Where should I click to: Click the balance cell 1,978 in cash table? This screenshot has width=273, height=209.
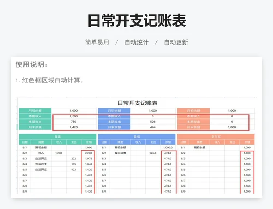pyautogui.click(x=88, y=158)
